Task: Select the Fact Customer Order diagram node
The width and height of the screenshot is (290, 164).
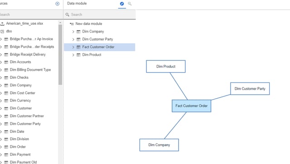Action: click(191, 106)
